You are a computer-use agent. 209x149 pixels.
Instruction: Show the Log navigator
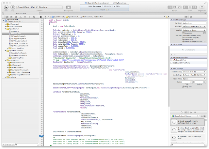pos(34,17)
